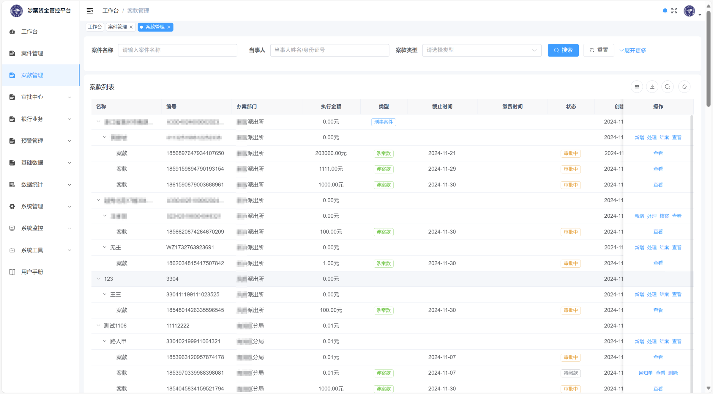This screenshot has width=713, height=394.
Task: Focus the 案件名称 input field
Action: 177,50
